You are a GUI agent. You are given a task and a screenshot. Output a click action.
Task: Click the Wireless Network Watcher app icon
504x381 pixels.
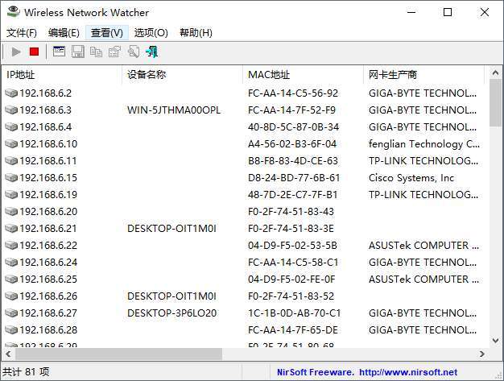(x=13, y=12)
